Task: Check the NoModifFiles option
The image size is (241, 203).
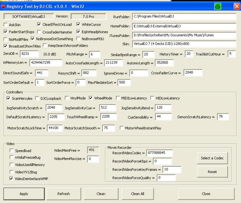Action: (5, 39)
